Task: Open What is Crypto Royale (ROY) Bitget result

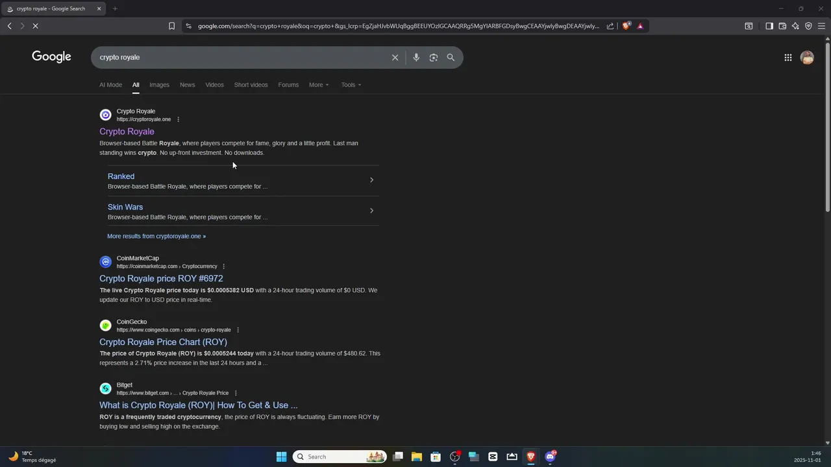Action: 199,405
